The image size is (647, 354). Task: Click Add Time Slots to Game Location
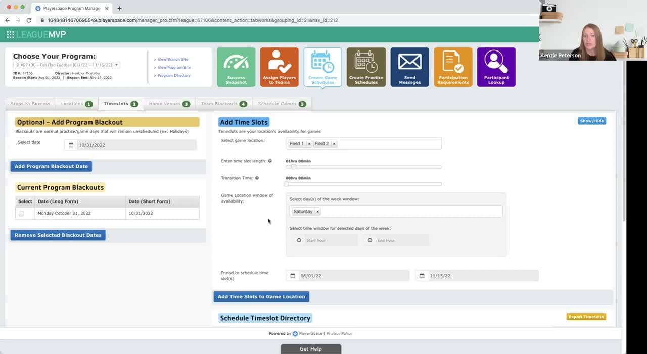pos(261,297)
